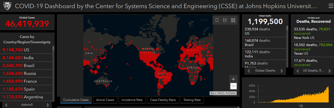Click right arrow beside US Deaths label
The height and width of the screenshot is (108, 334).
tap(329, 71)
